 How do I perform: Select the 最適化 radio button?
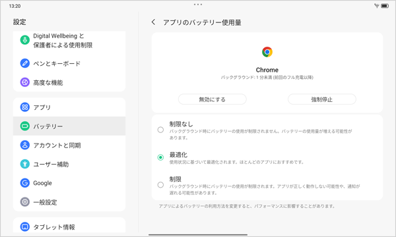[160, 157]
